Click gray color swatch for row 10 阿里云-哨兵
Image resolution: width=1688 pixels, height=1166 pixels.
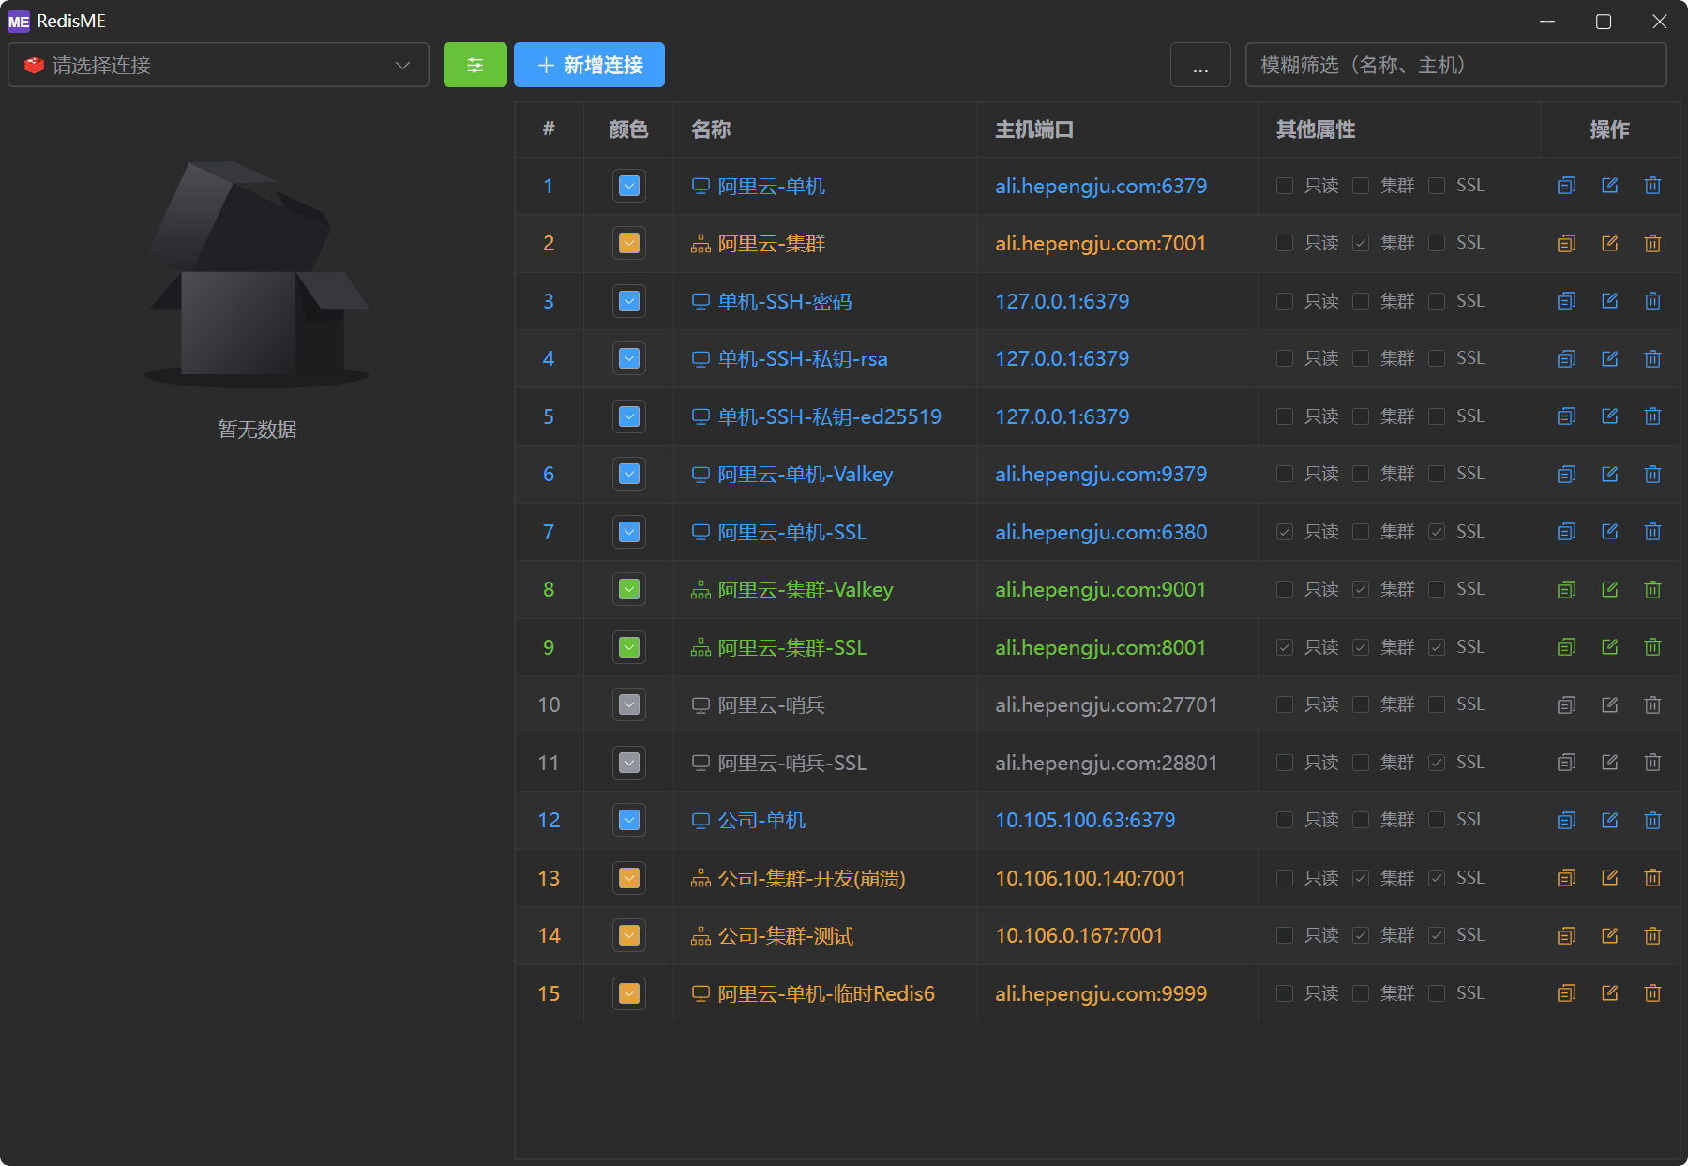(x=629, y=705)
